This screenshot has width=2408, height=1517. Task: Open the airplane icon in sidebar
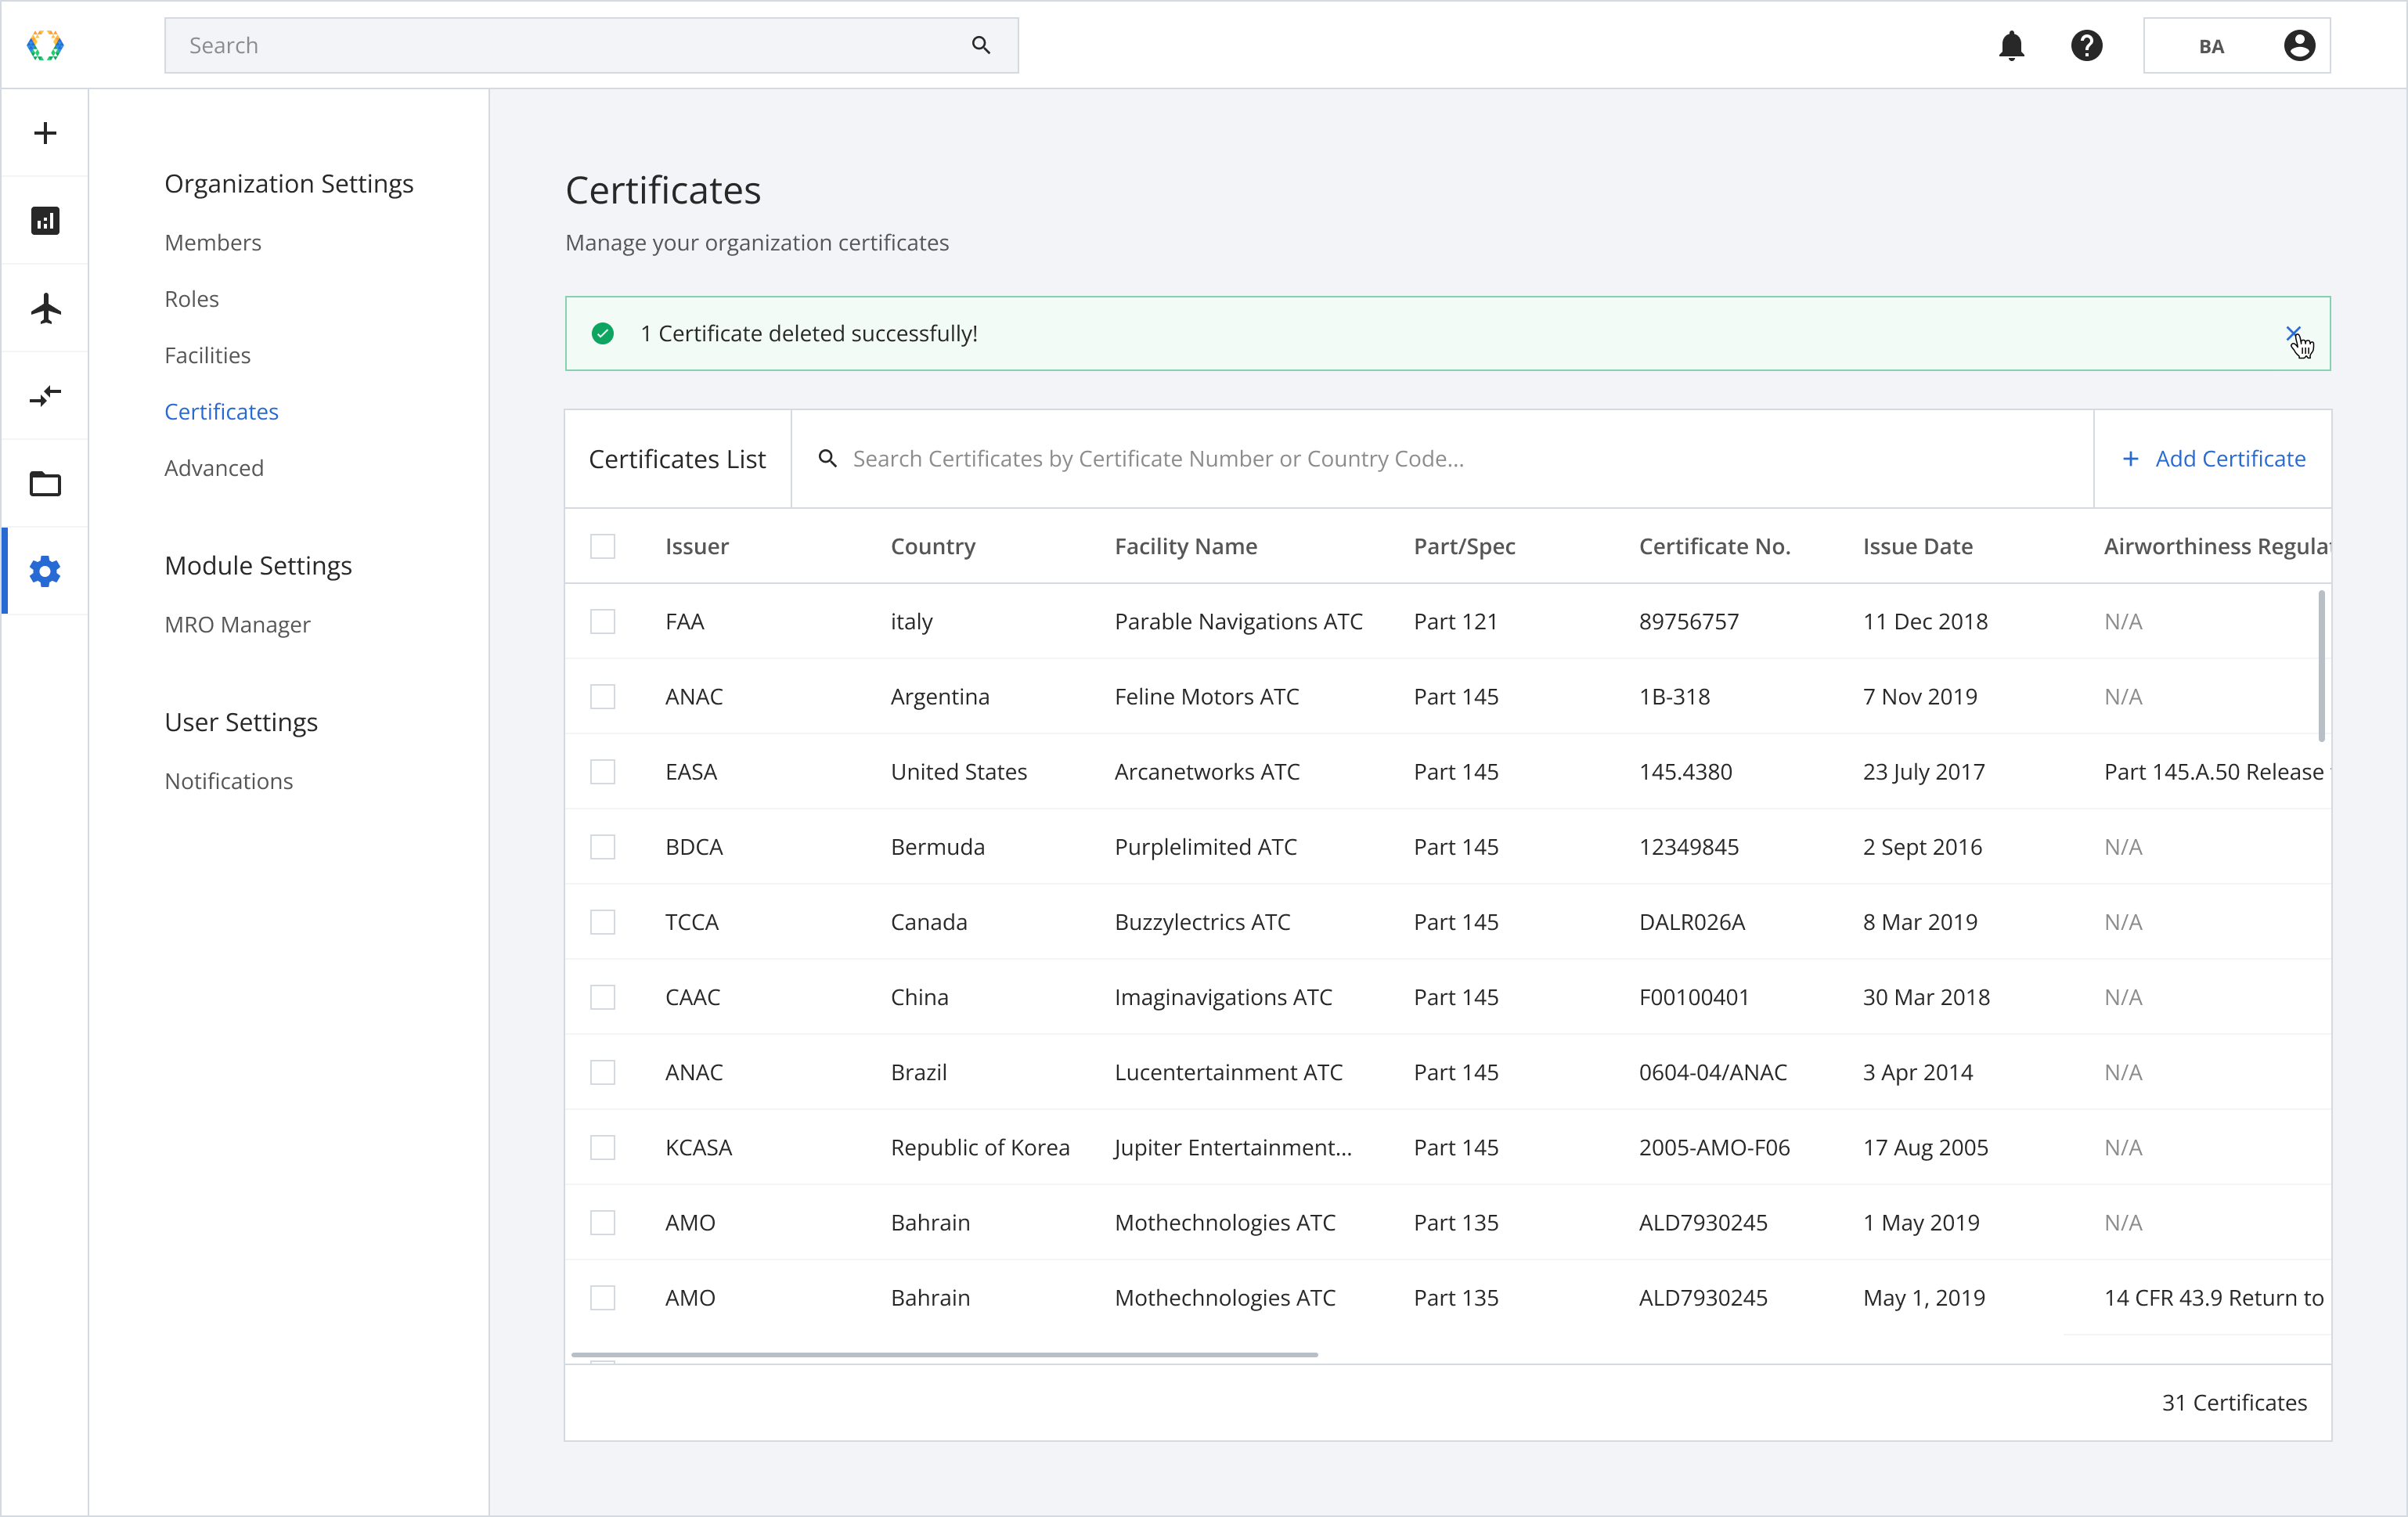[45, 309]
